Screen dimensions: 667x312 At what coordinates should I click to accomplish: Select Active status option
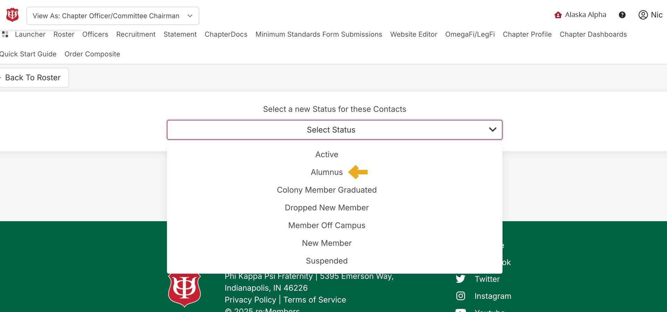coord(327,155)
